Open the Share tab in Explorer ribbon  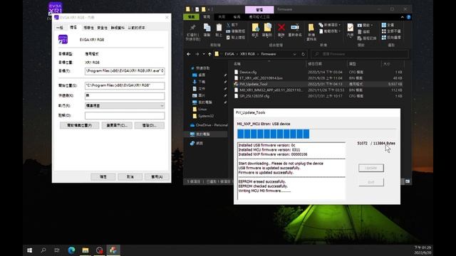point(222,17)
